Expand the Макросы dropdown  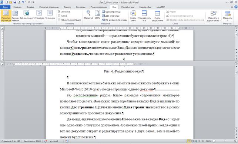point(228,16)
